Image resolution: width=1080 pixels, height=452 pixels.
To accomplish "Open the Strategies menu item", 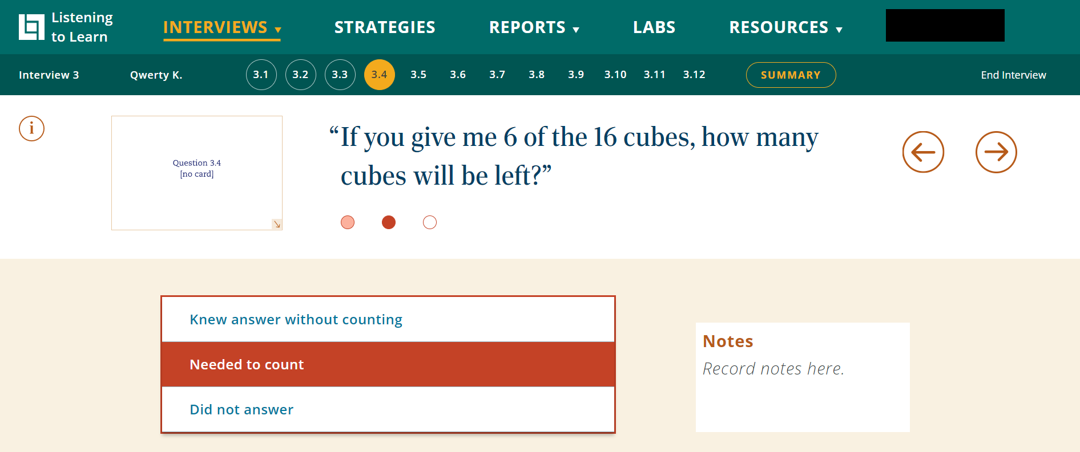I will point(385,27).
